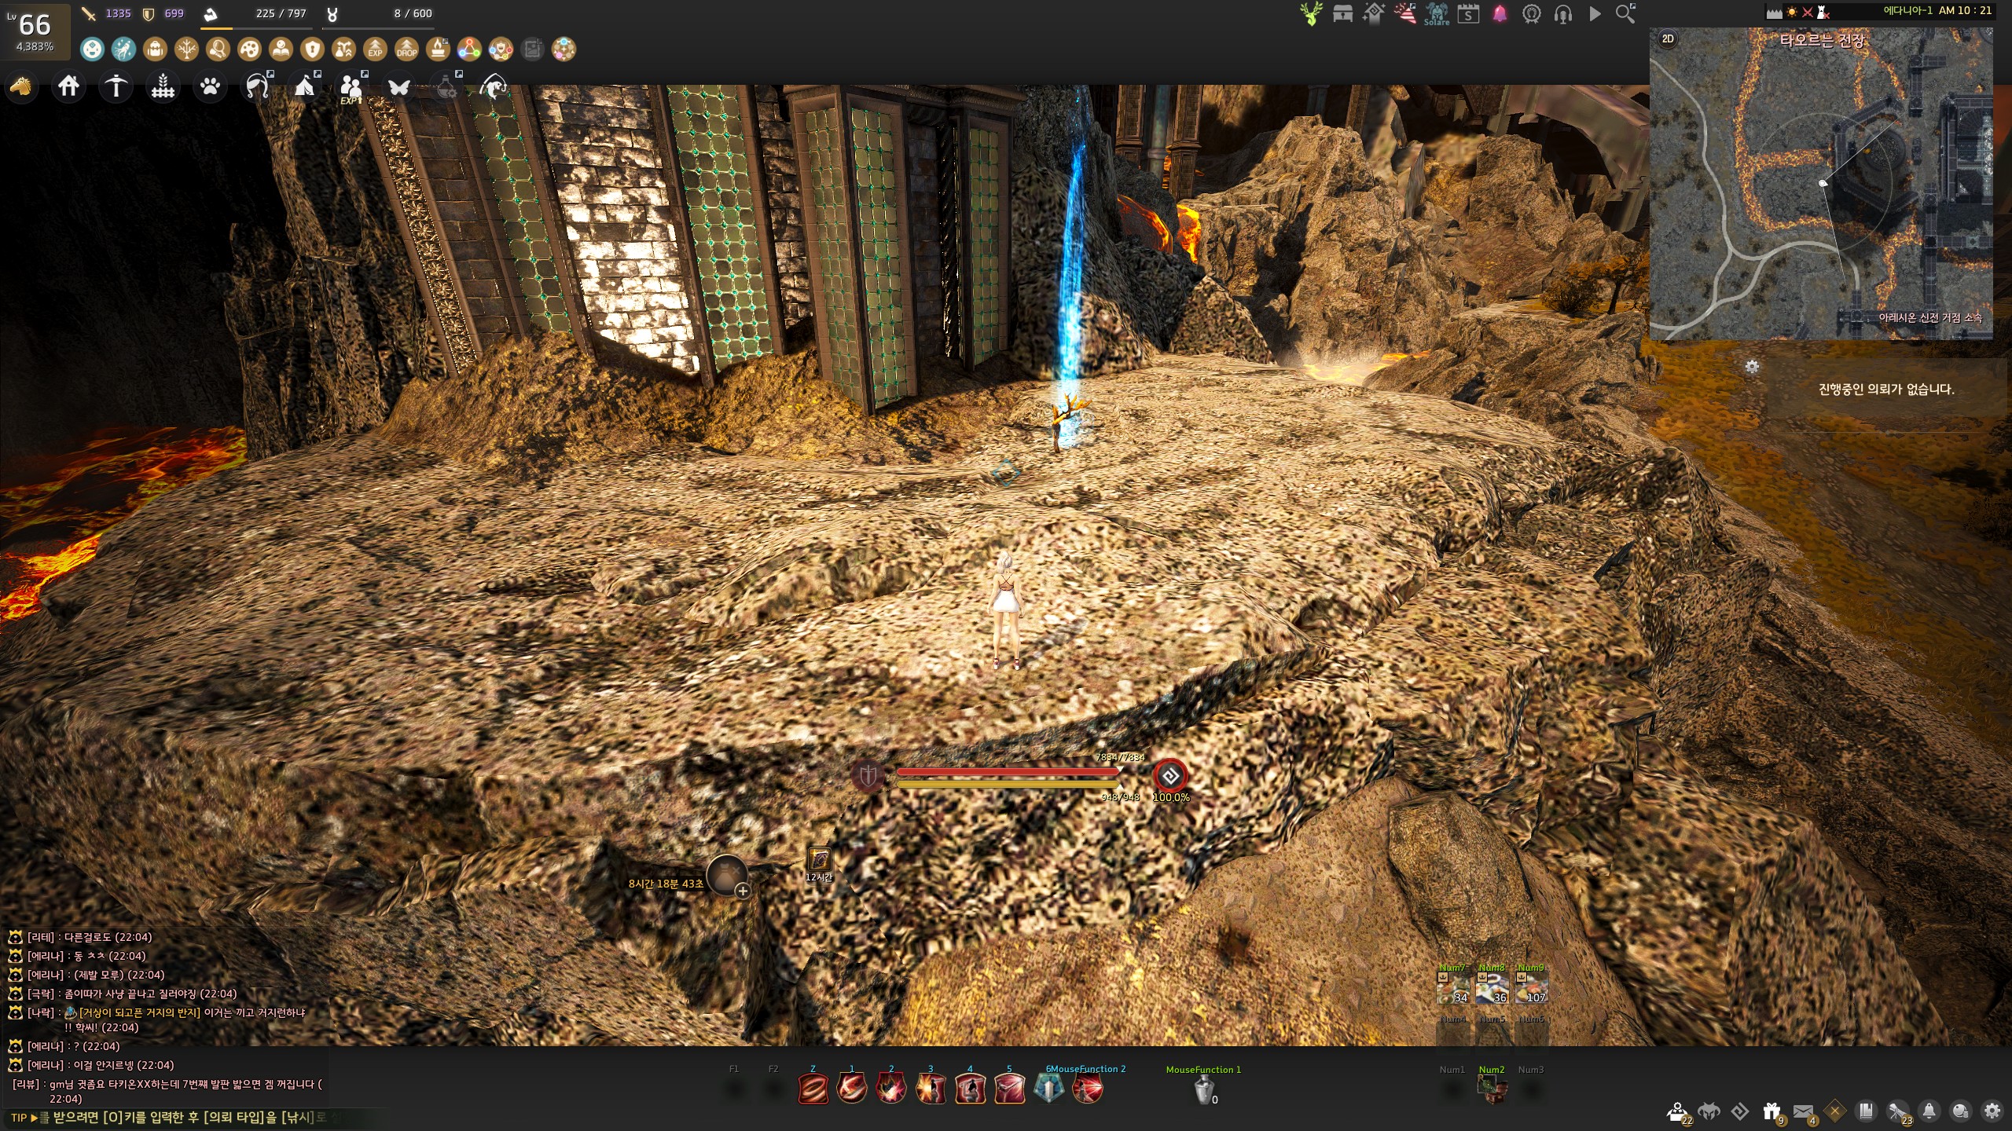Image resolution: width=2012 pixels, height=1131 pixels.
Task: Open the fairy icon with curled wings
Action: coord(258,86)
